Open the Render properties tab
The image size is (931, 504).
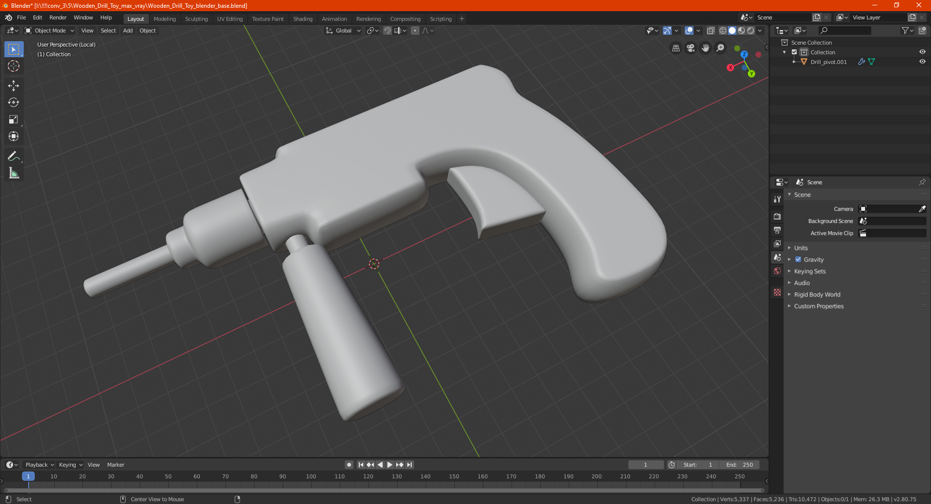777,216
